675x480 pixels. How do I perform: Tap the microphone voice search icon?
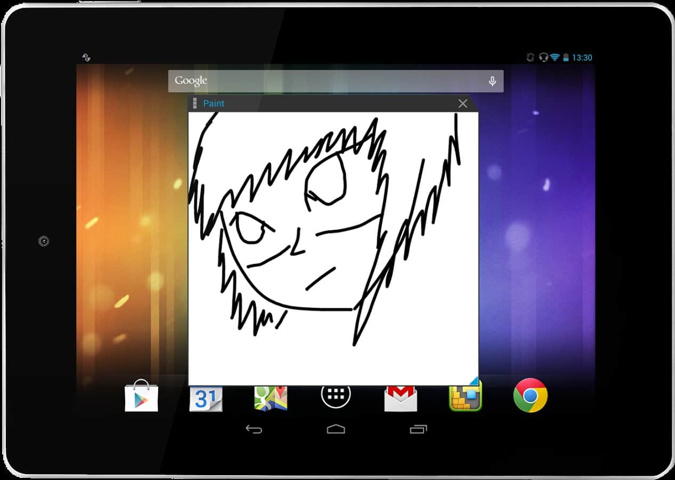pos(492,81)
